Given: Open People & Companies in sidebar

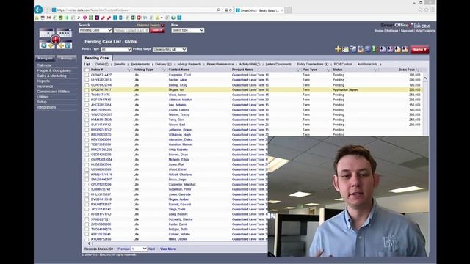Looking at the screenshot, I should (54, 70).
